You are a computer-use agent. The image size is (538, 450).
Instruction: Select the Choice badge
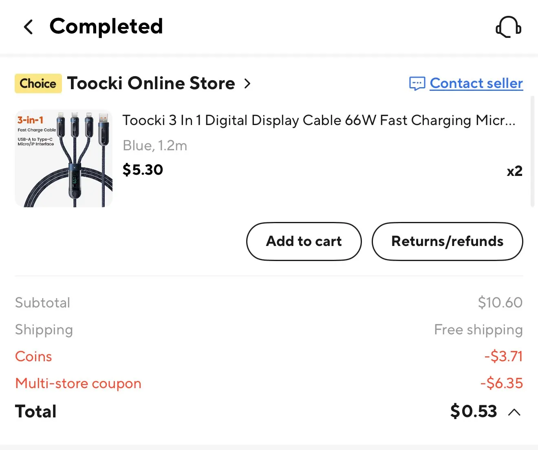[38, 83]
